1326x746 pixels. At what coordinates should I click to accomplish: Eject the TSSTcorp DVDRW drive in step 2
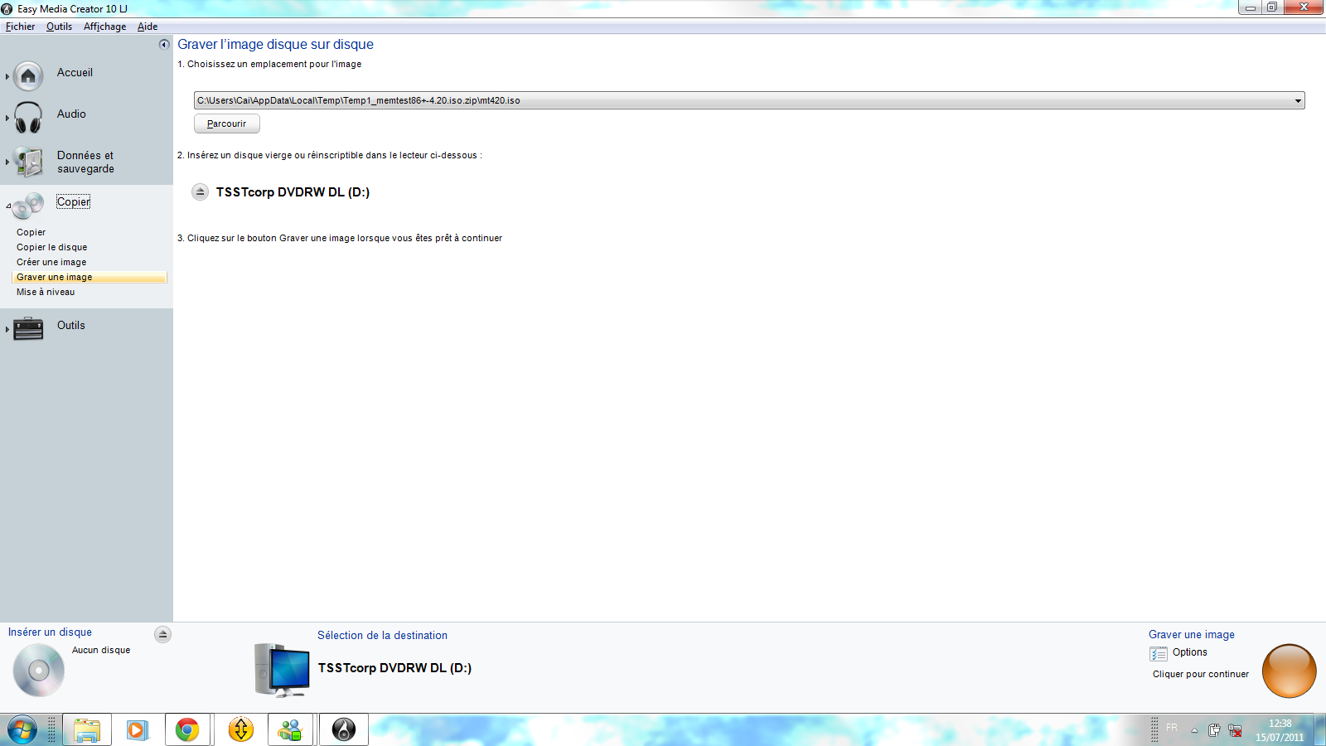coord(200,192)
